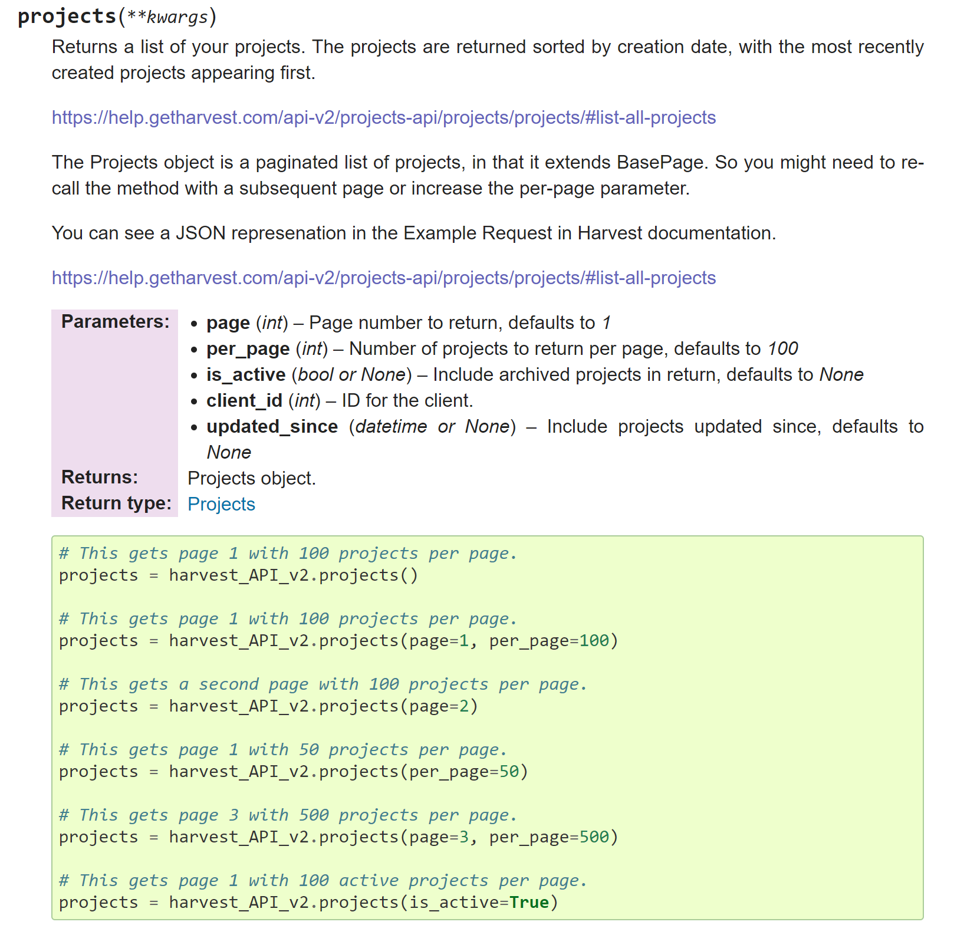This screenshot has height=935, width=977.
Task: Click the client_id parameter entry
Action: click(244, 400)
